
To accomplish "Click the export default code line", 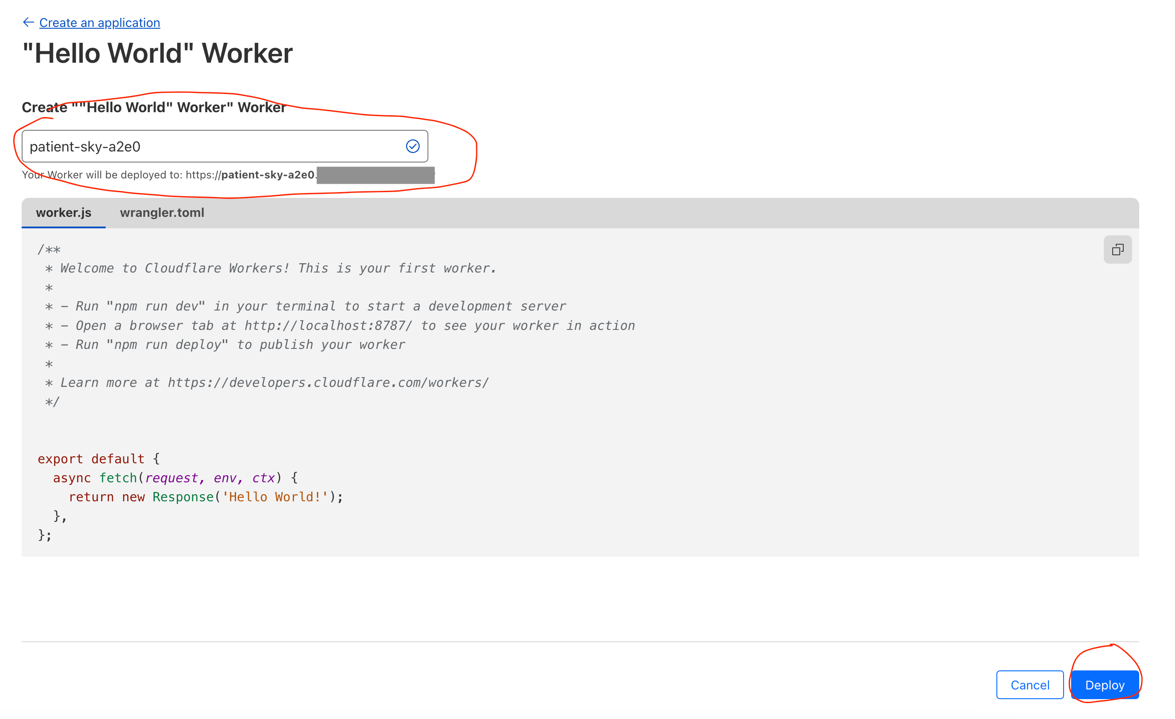I will 98,459.
